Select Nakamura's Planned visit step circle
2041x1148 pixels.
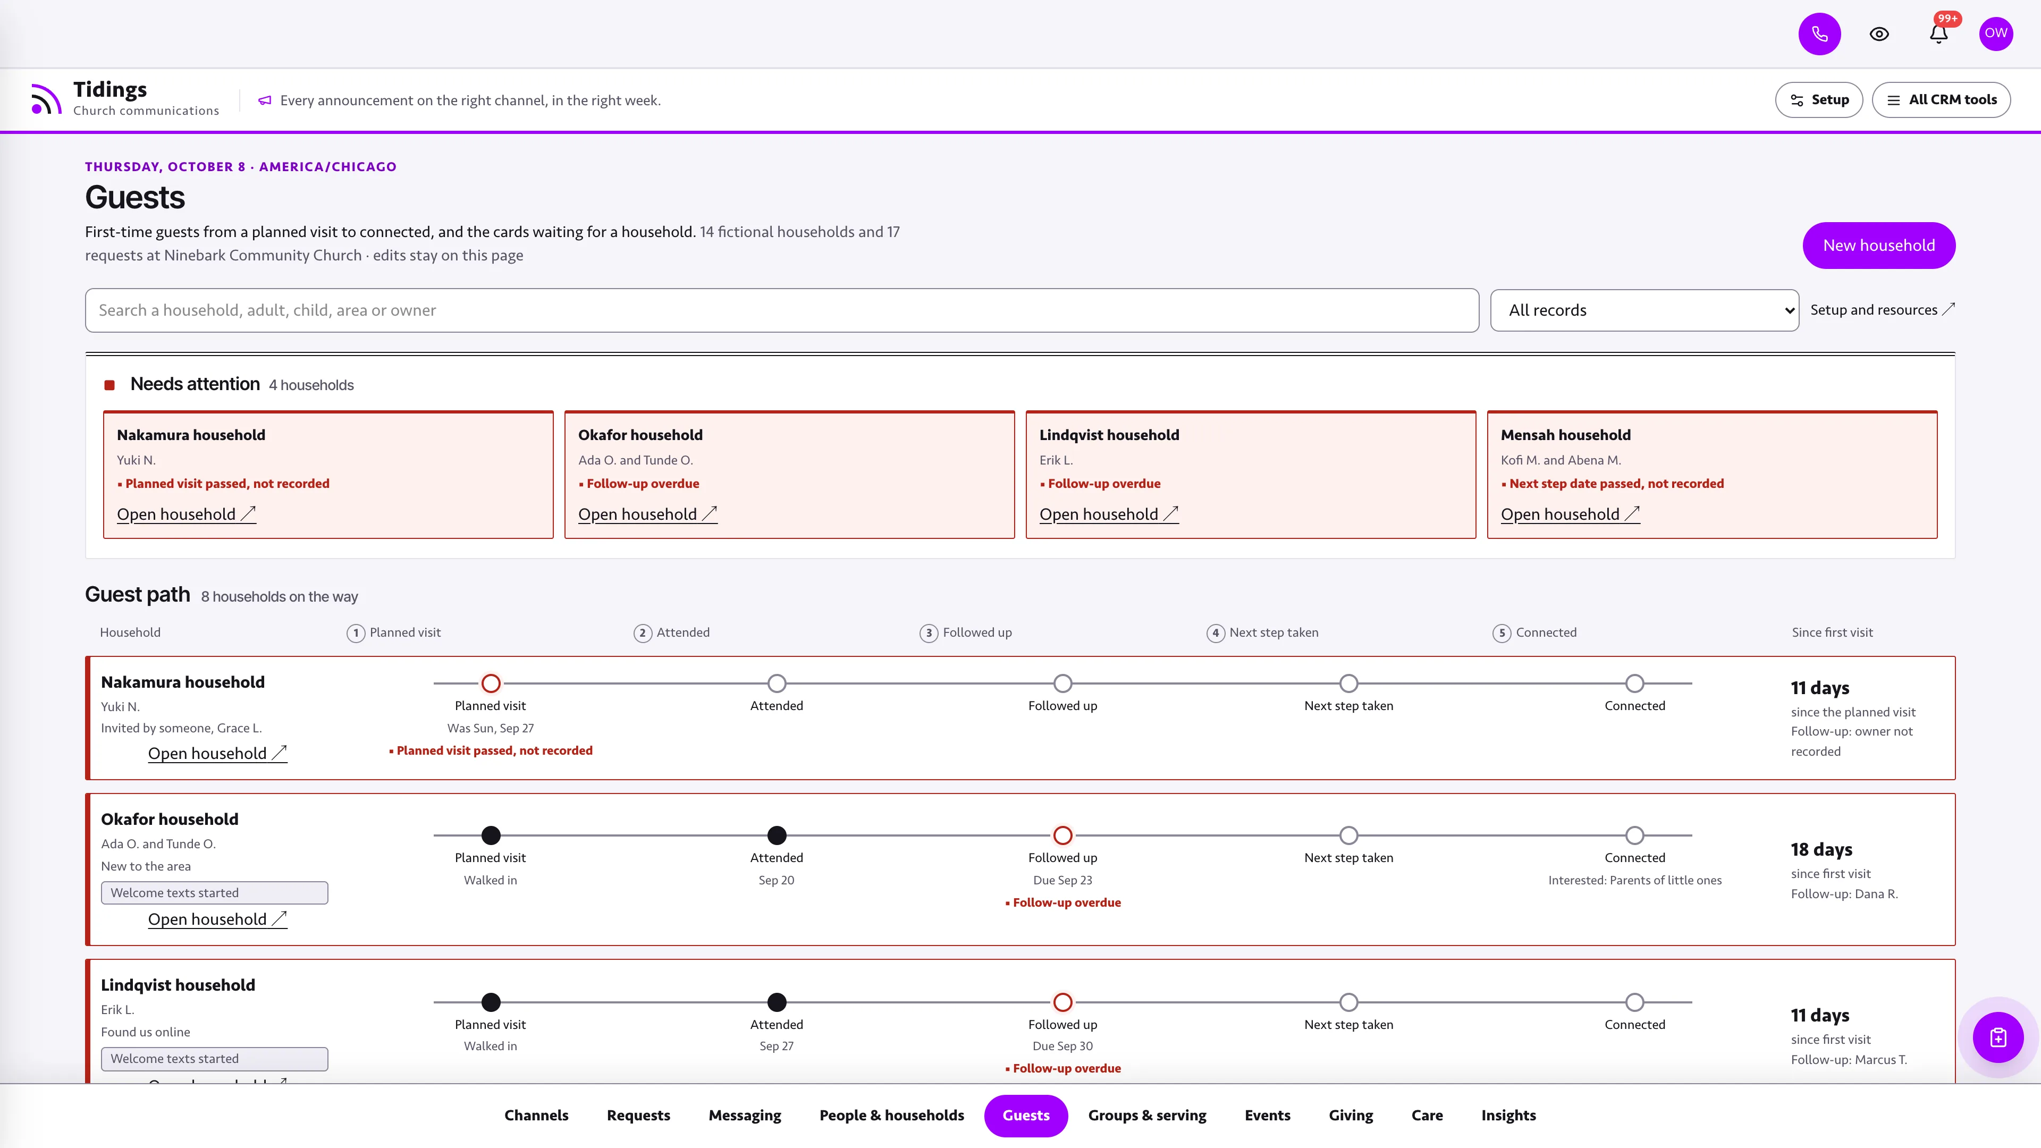(x=491, y=683)
